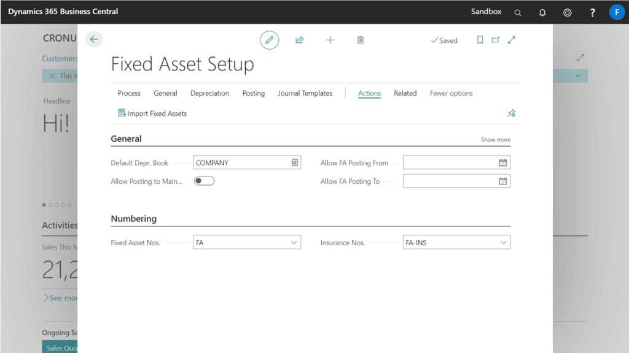Switch to the Depreciation tab
Screen dimensions: 629x353
tap(209, 93)
